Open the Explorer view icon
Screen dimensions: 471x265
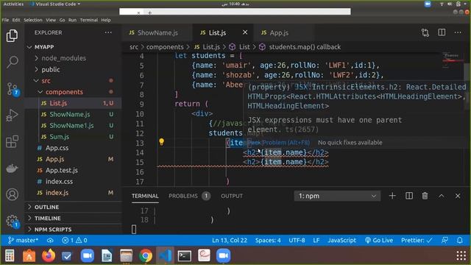(12, 36)
